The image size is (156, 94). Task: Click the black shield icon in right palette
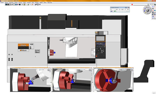(x=153, y=9)
